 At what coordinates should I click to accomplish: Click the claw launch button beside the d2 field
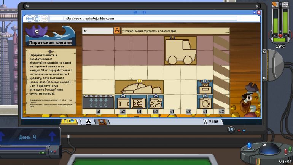[x=117, y=31]
